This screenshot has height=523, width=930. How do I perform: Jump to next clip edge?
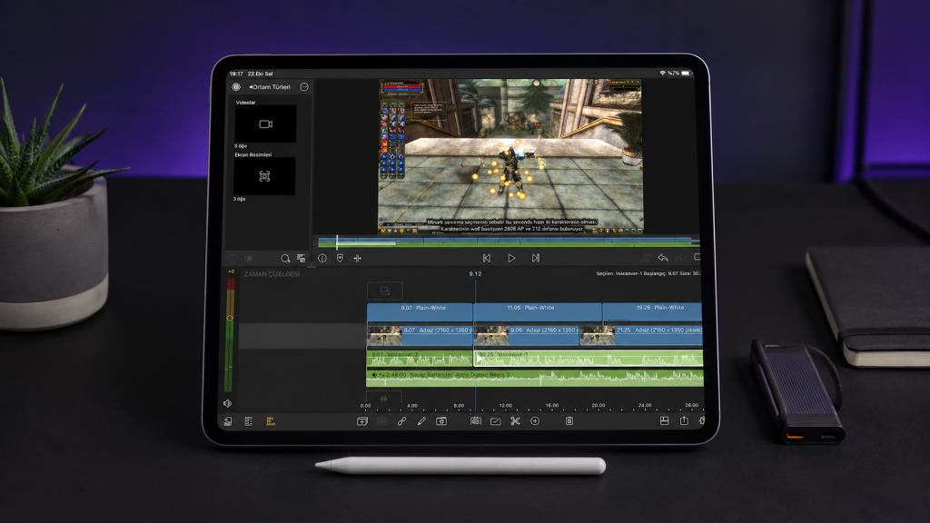(x=536, y=258)
